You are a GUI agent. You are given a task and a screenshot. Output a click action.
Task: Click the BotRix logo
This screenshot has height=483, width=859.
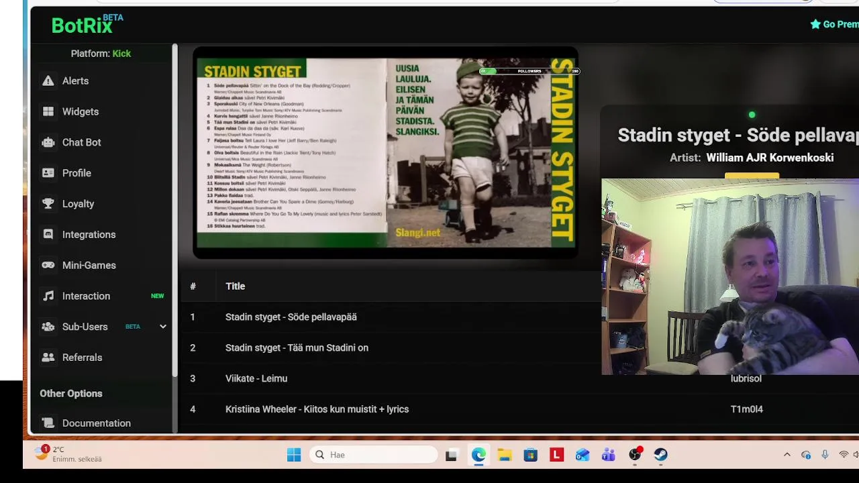[x=87, y=24]
